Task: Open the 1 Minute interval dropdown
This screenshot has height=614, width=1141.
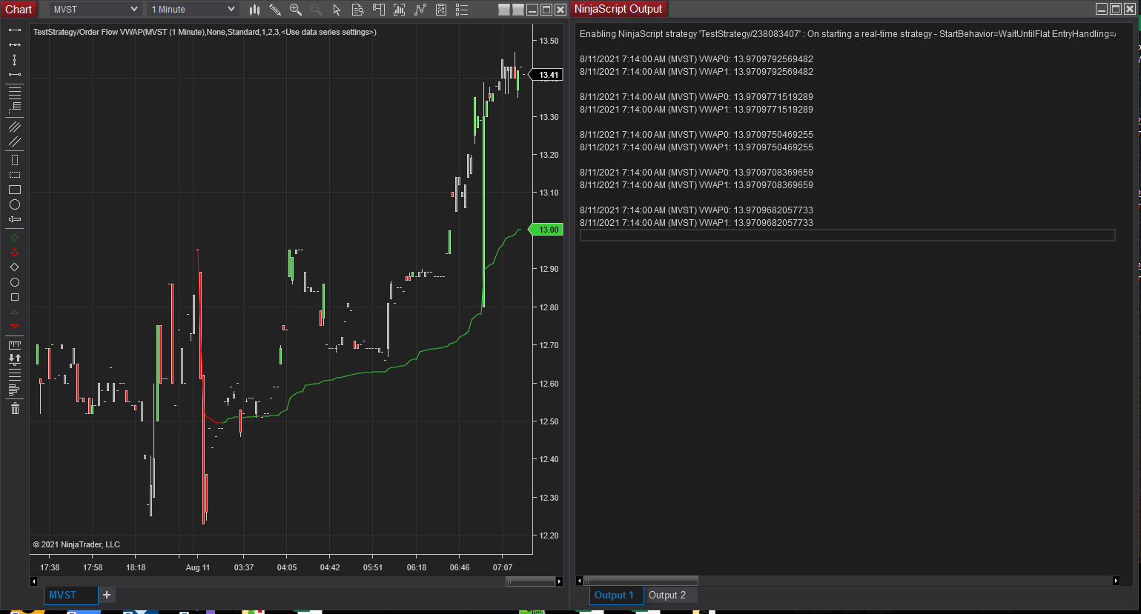Action: click(x=193, y=10)
